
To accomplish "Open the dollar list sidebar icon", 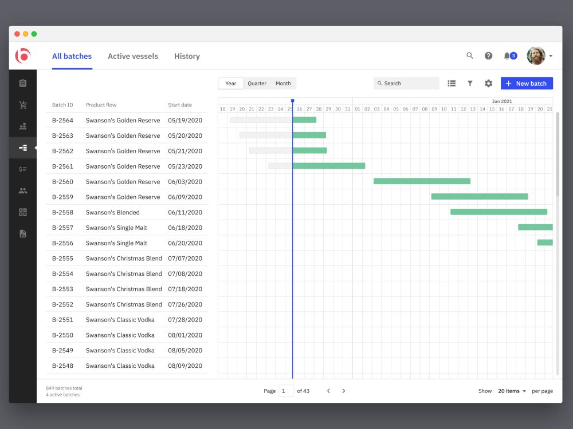I will pyautogui.click(x=23, y=169).
